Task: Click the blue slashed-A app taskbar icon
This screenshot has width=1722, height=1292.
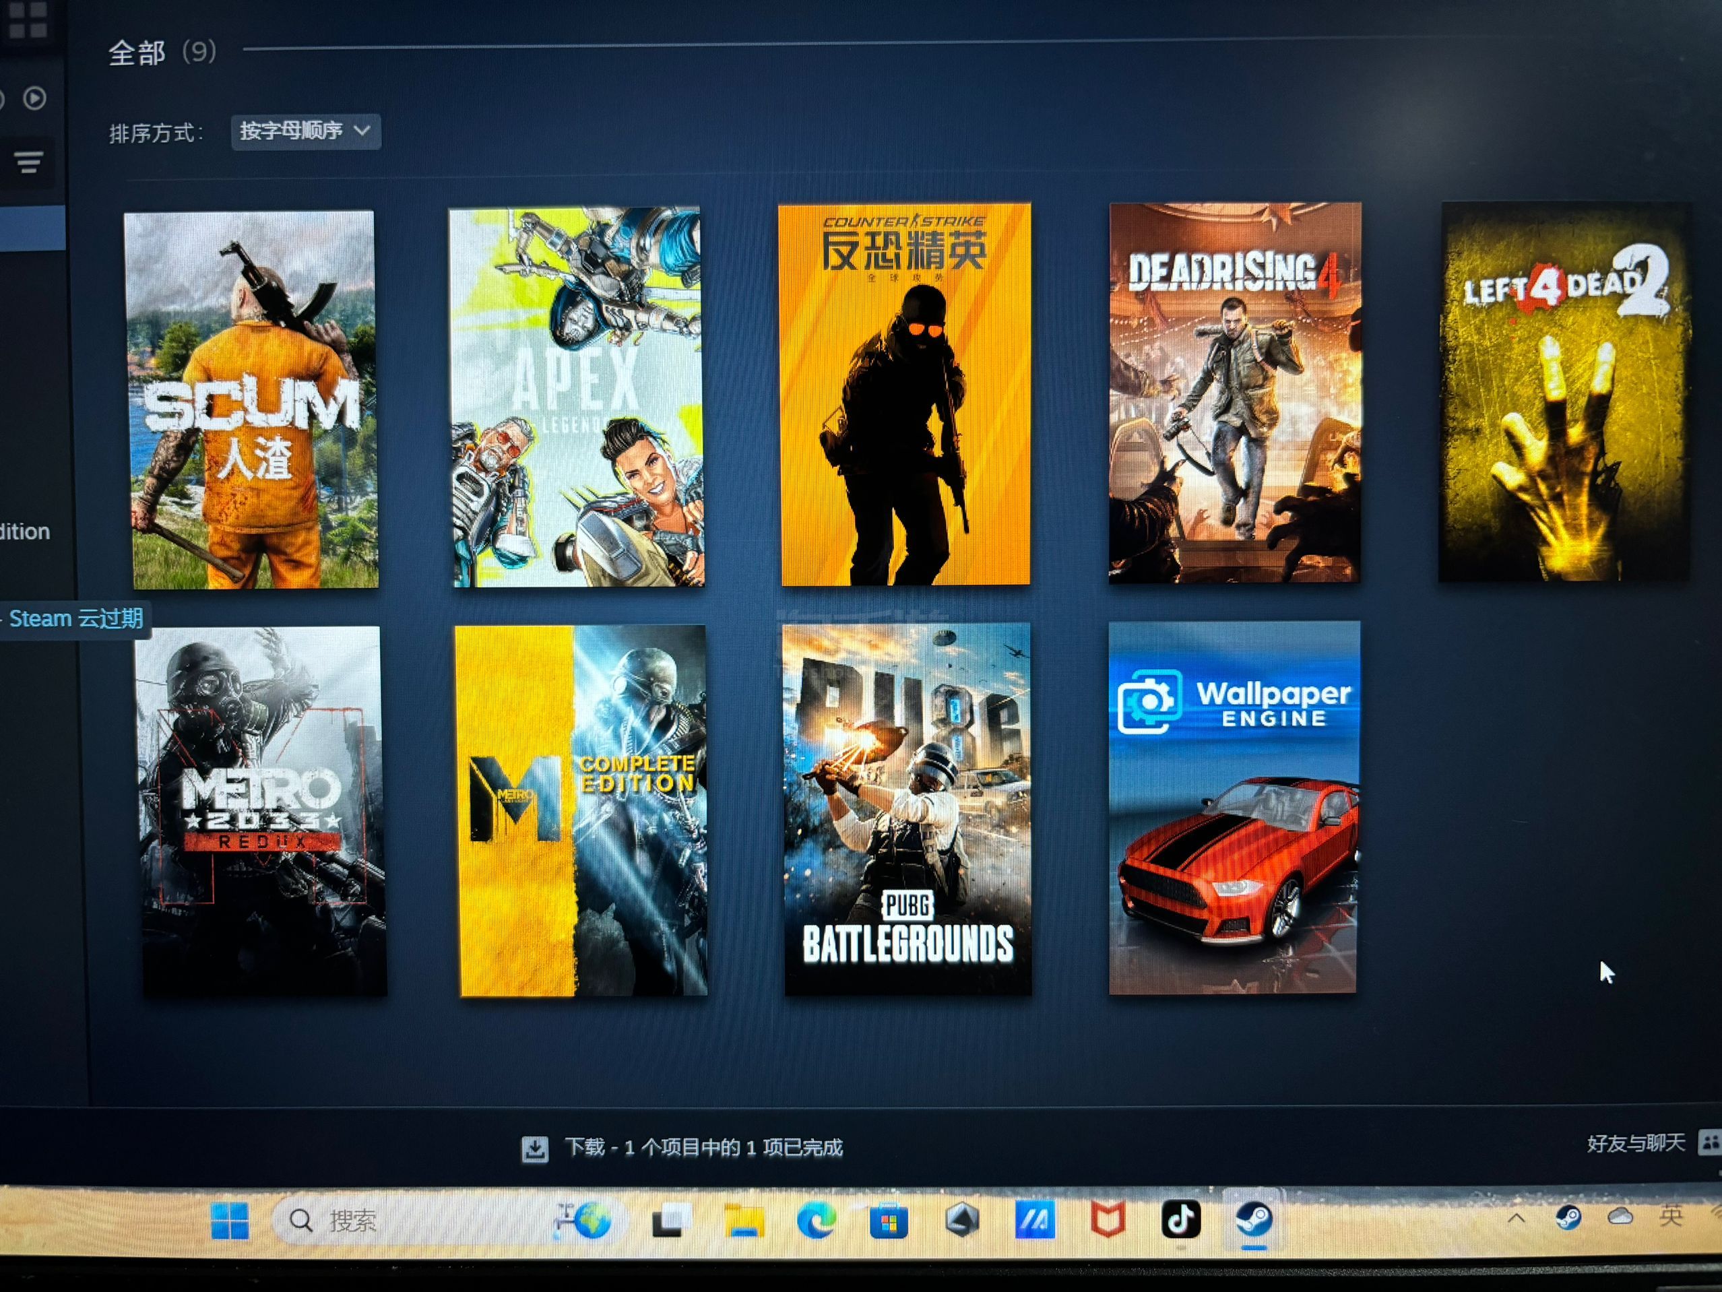Action: click(1035, 1220)
